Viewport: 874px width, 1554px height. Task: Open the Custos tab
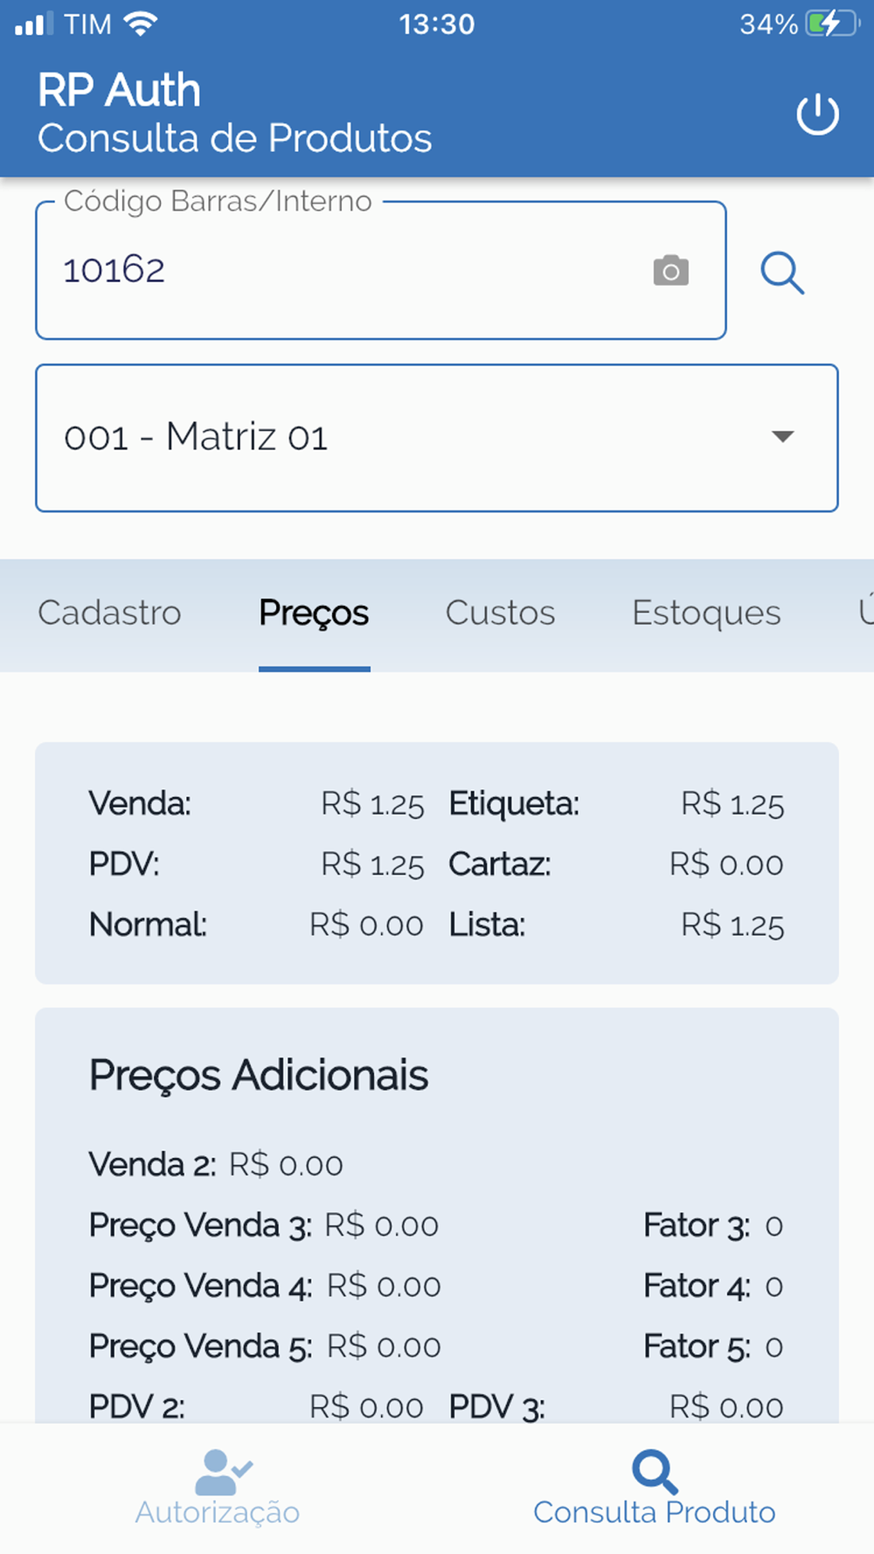[x=500, y=613]
